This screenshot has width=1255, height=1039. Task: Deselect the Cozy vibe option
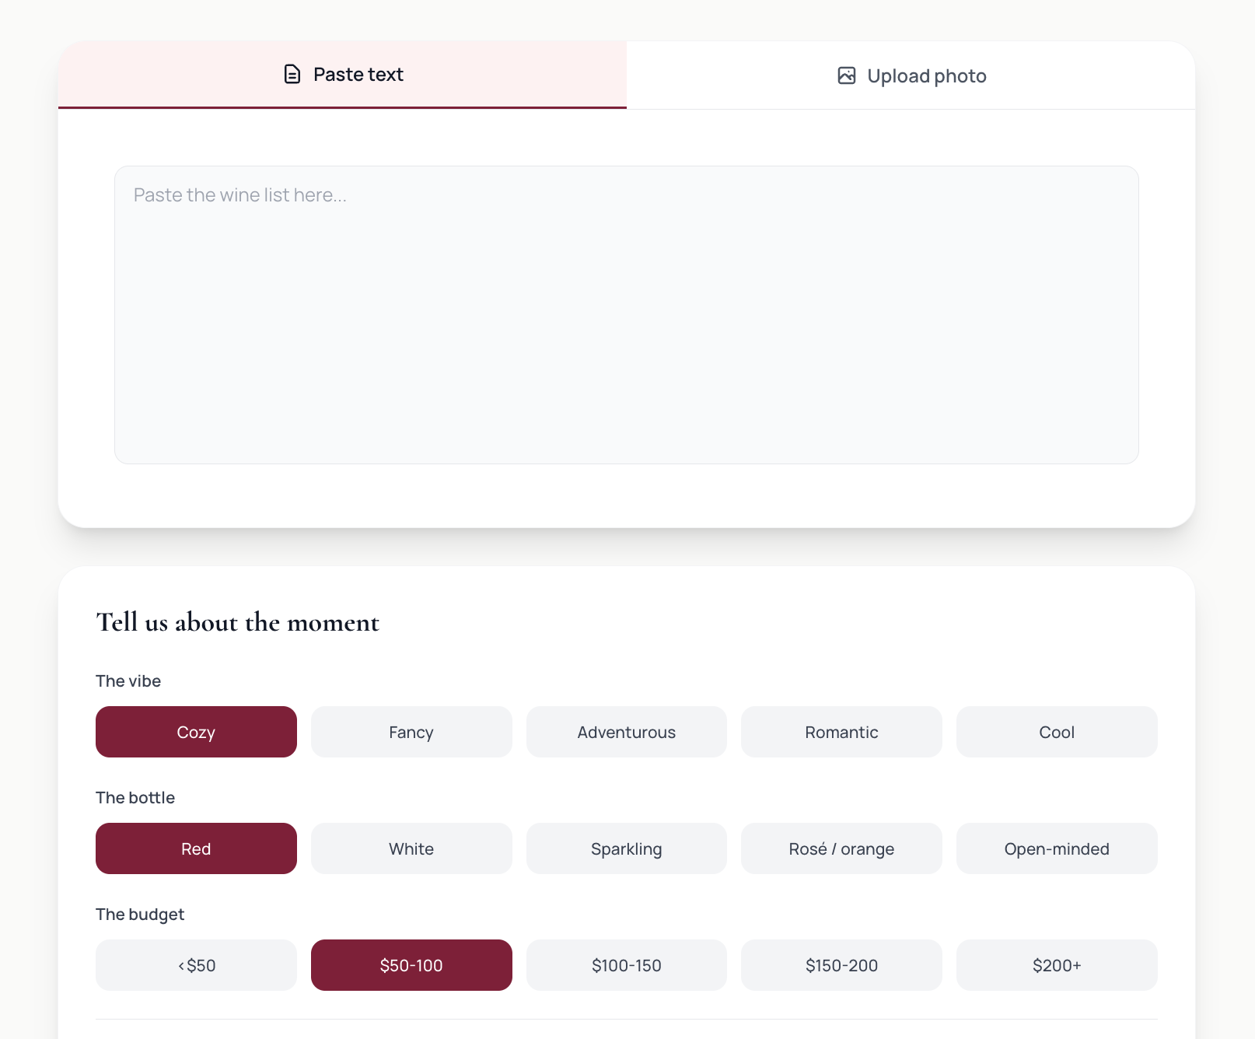click(x=196, y=732)
